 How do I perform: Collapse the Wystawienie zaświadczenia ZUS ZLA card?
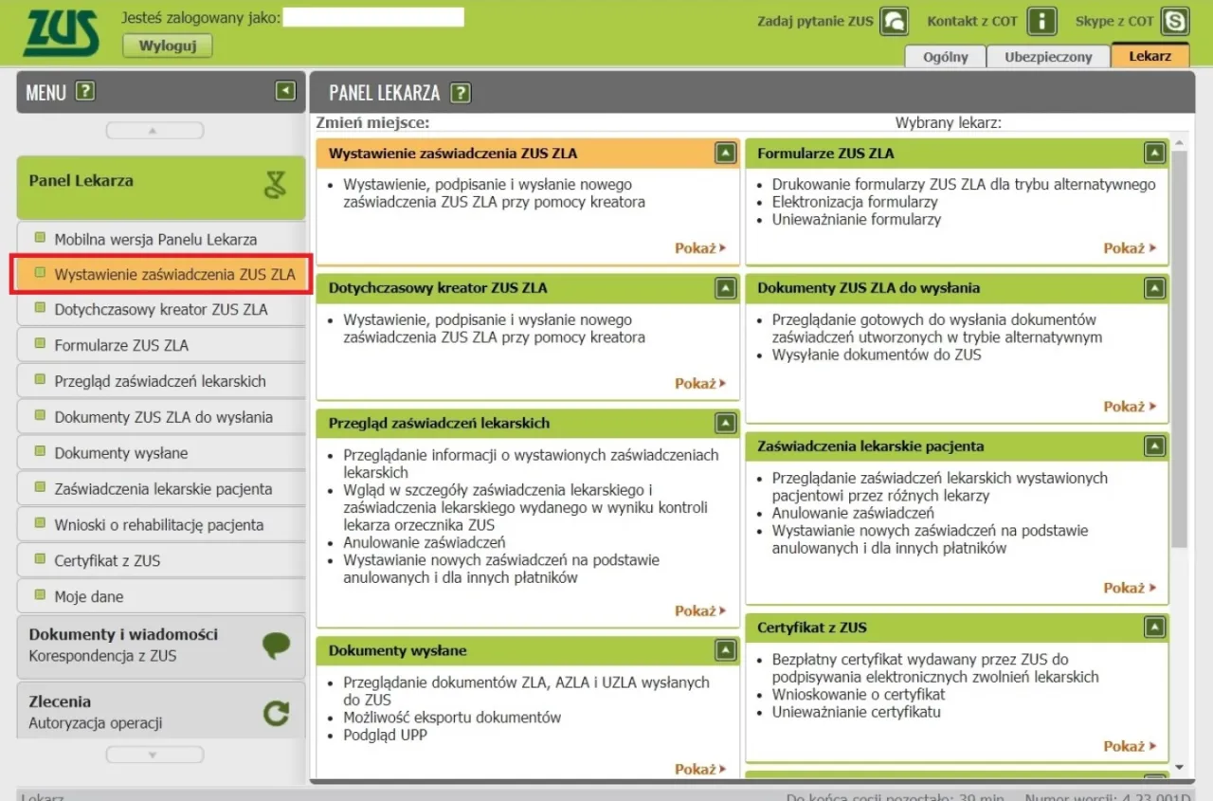coord(725,153)
